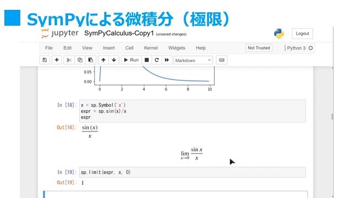The image size is (353, 198).
Task: Open the Help menu
Action: point(201,48)
